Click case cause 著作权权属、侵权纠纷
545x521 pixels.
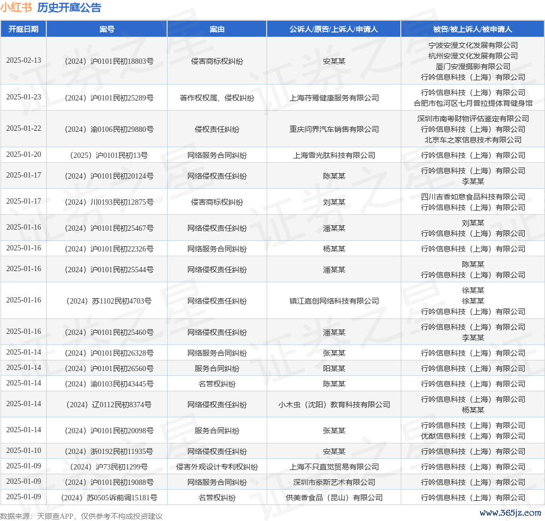(217, 98)
